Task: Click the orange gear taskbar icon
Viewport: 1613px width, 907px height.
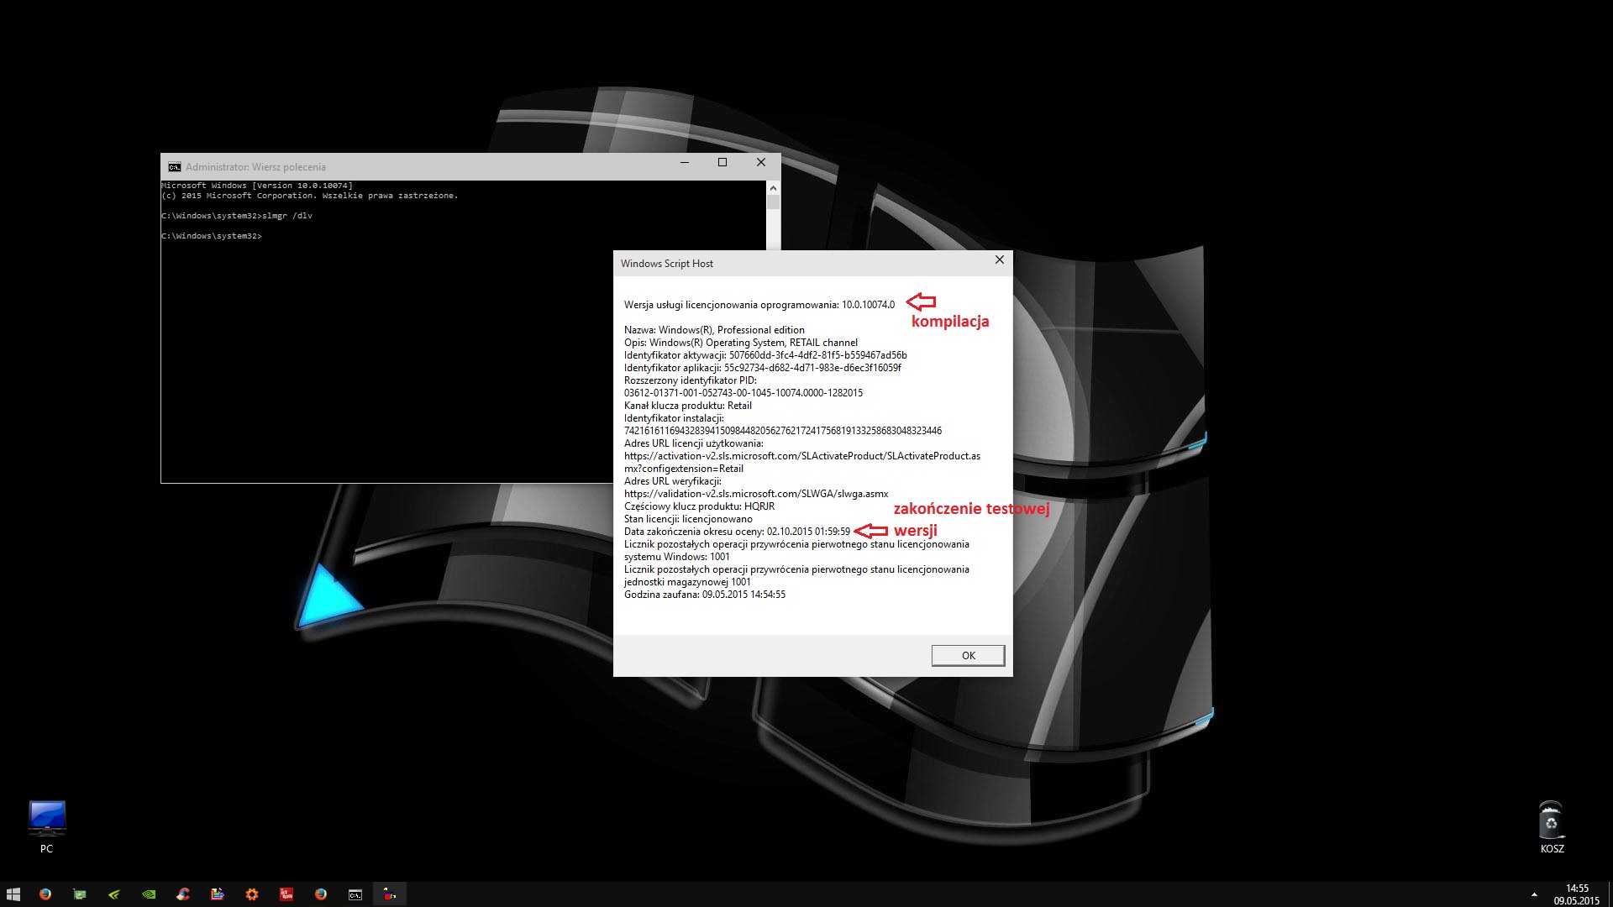Action: pos(252,894)
